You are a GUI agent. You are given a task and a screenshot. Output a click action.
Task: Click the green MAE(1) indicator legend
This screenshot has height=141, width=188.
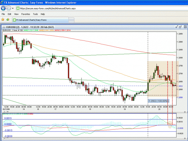click(x=31, y=30)
